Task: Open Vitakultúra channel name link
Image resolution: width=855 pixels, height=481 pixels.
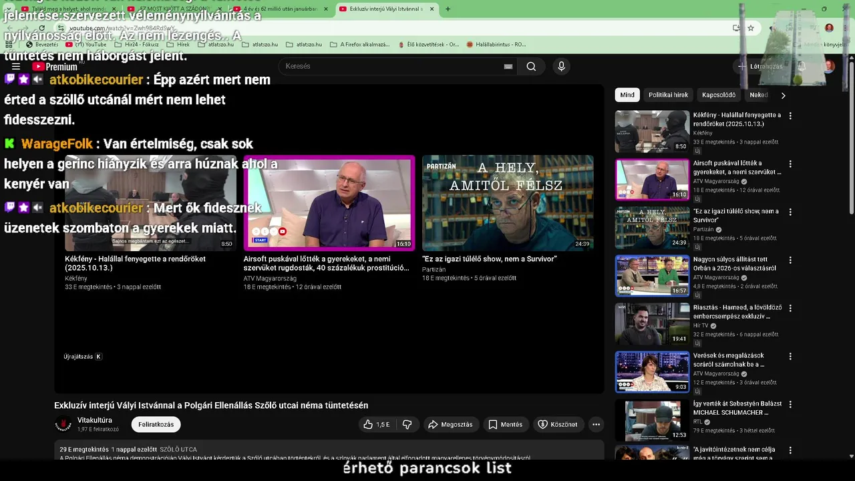Action: pos(95,420)
